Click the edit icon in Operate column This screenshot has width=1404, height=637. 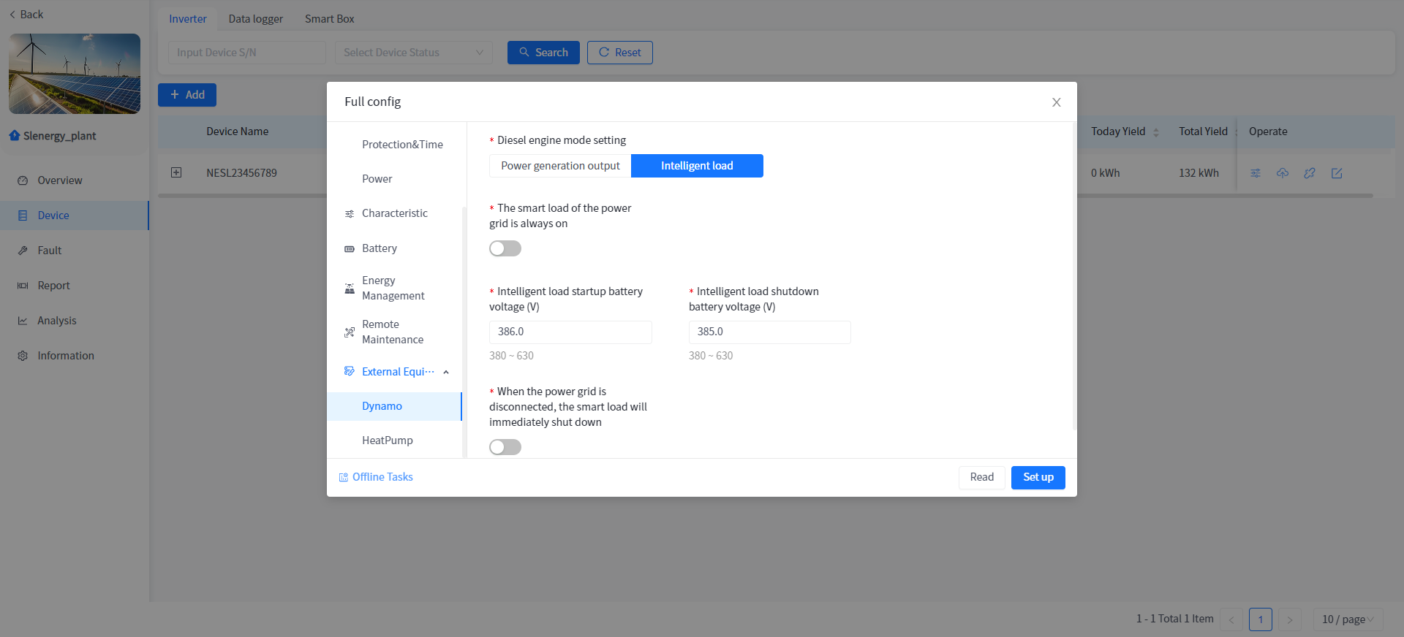tap(1337, 173)
